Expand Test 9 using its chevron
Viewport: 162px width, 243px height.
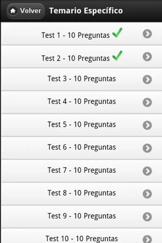pyautogui.click(x=147, y=217)
